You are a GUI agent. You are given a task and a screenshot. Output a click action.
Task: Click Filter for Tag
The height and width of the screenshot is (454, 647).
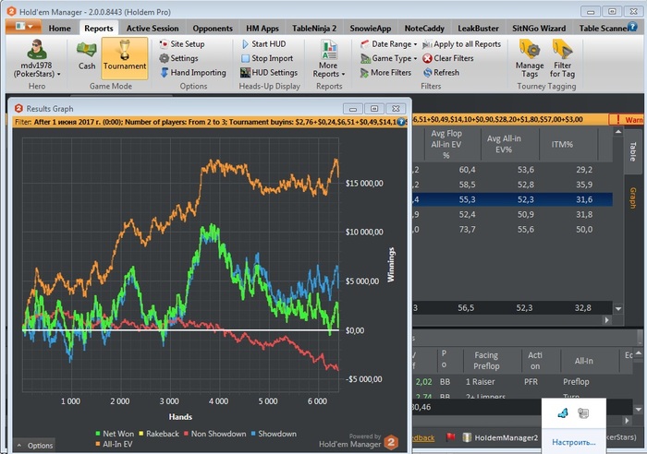[562, 59]
